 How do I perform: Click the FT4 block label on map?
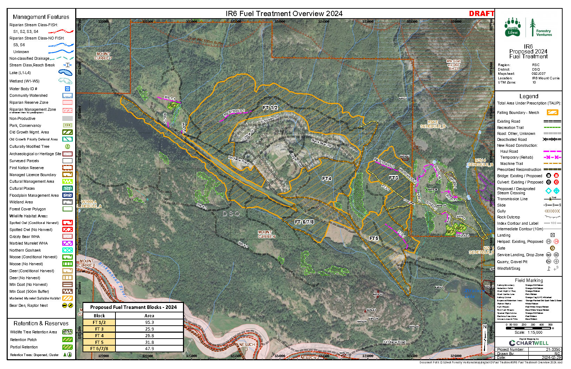(326, 179)
